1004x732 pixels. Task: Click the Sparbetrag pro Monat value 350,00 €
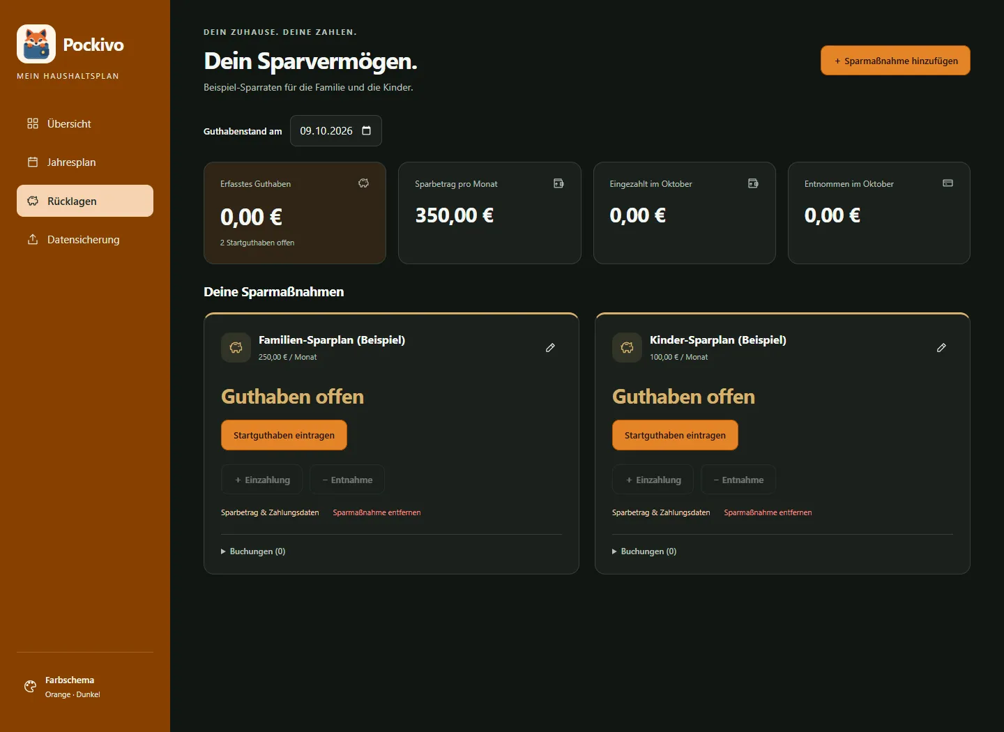click(x=455, y=215)
